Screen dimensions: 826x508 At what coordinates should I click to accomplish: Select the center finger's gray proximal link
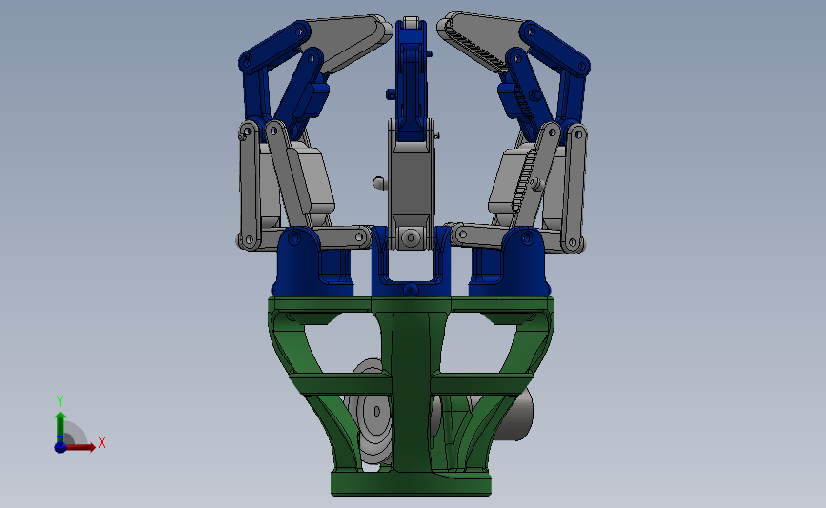pyautogui.click(x=411, y=185)
